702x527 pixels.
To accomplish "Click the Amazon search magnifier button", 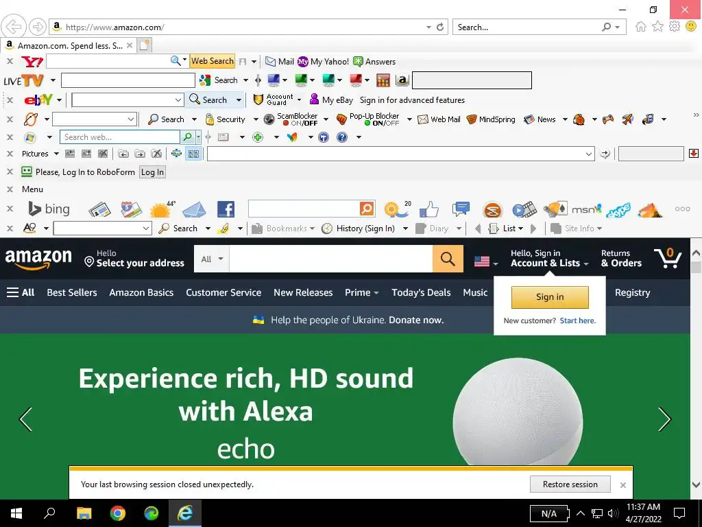I will (x=448, y=259).
